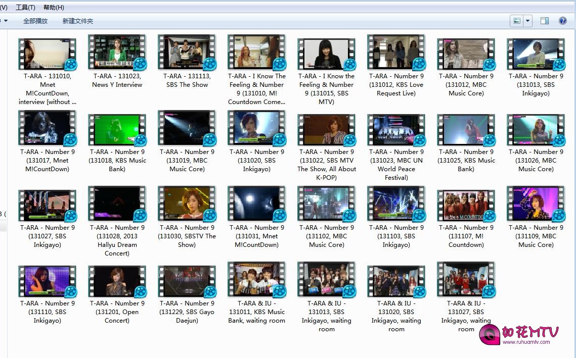576x358 pixels.
Task: Select video icon T-ARA & IU 131013 SBS Inkigayo
Action: [327, 280]
